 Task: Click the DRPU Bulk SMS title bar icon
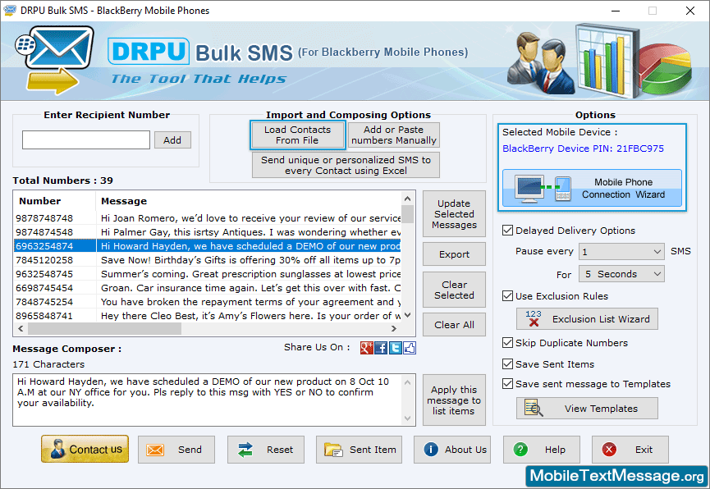coord(10,10)
